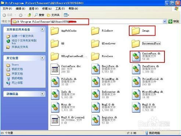Image resolution: width=181 pixels, height=136 pixels.
Task: Select the FriendMsg.db file icon
Action: pyautogui.click(x=95, y=82)
